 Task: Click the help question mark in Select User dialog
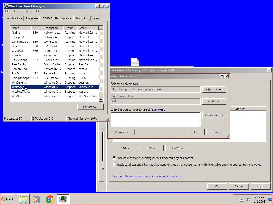(x=222, y=76)
